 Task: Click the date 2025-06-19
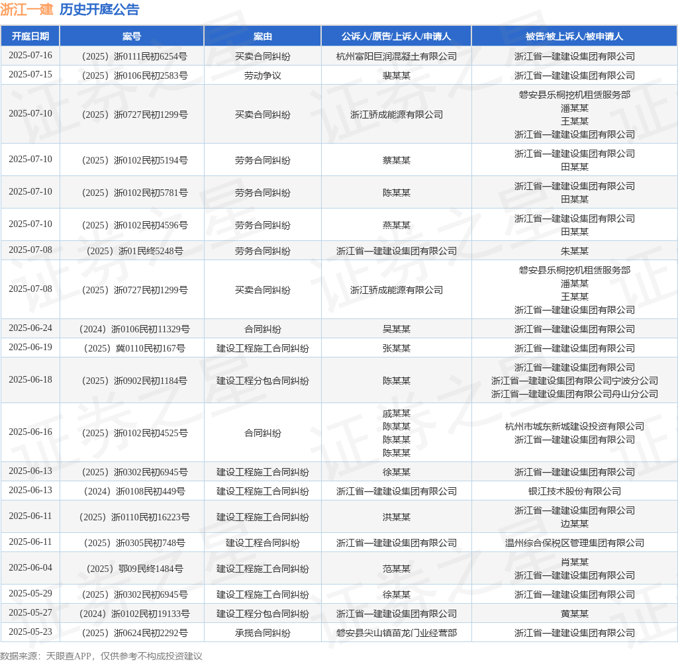tap(30, 347)
